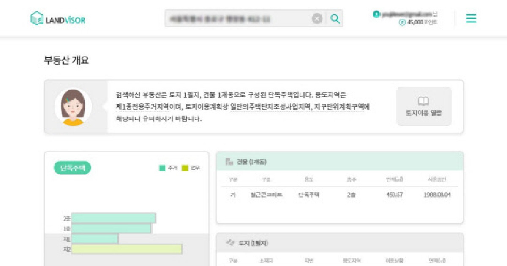Click 1988.08.04 approval date
507x266 pixels.
click(437, 195)
